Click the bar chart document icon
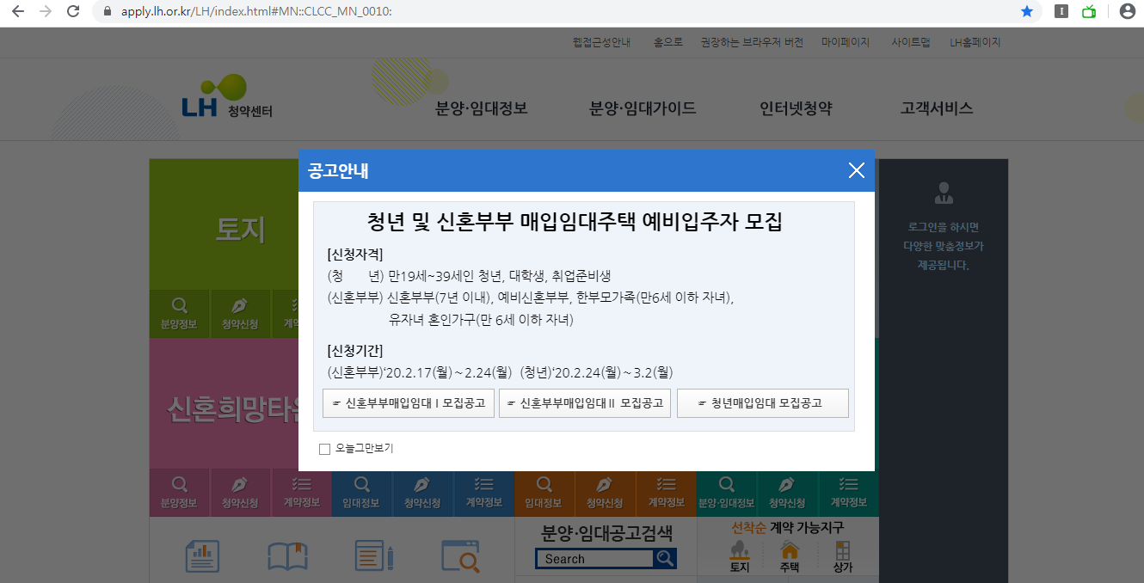The width and height of the screenshot is (1144, 583). (202, 555)
